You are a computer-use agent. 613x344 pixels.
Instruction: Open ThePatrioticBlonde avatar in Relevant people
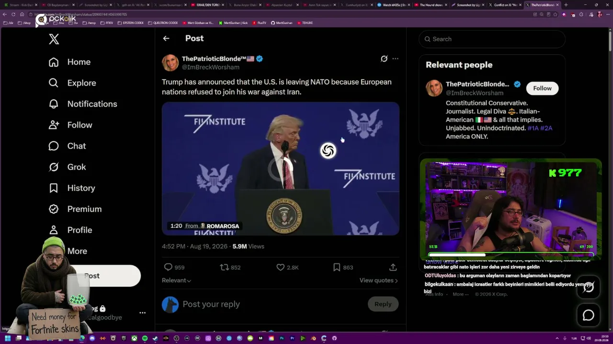pyautogui.click(x=434, y=88)
